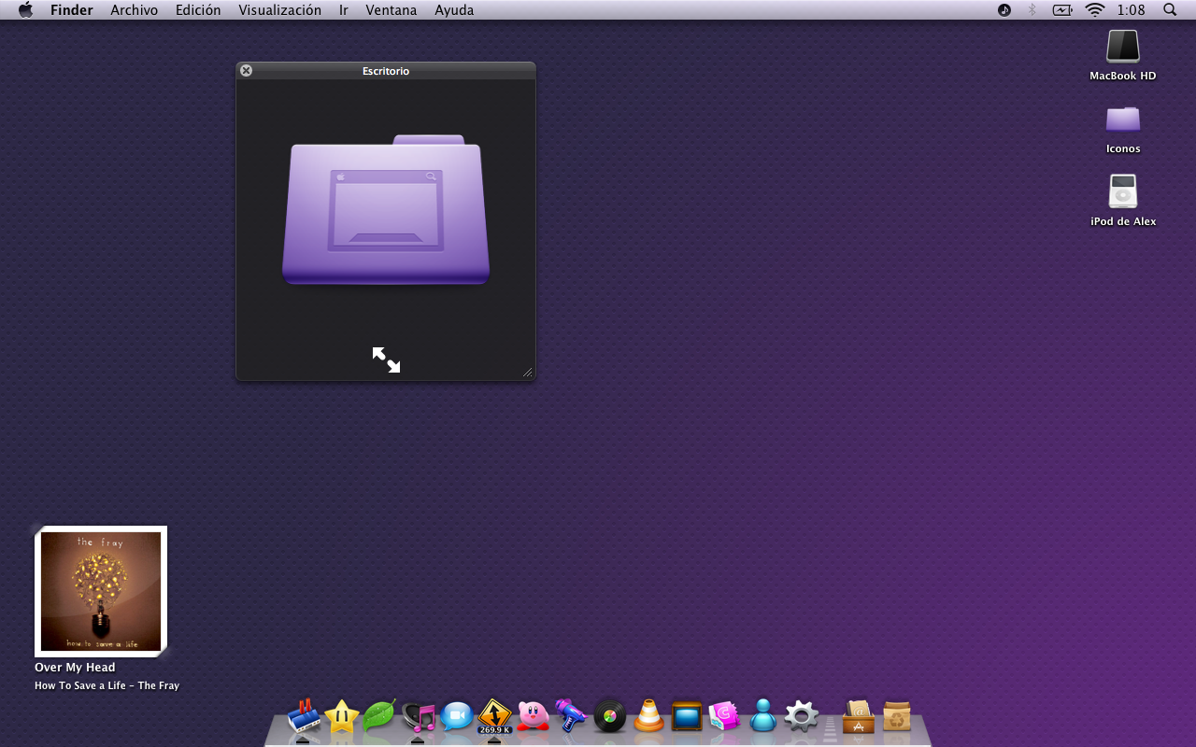Open the Finder menu
Screen dimensions: 1196x747
[x=71, y=10]
